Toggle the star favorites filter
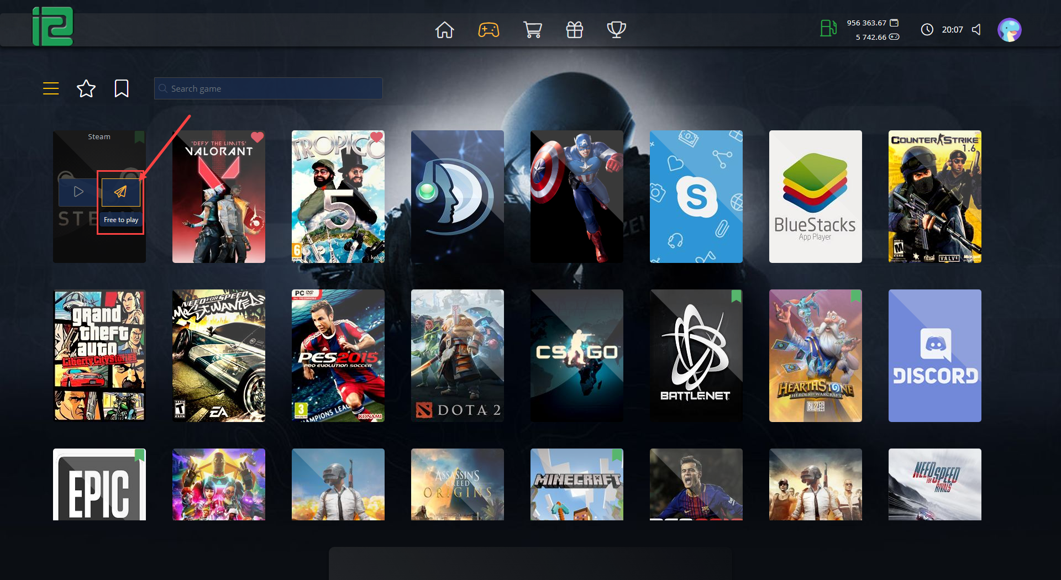Image resolution: width=1061 pixels, height=580 pixels. (x=86, y=88)
